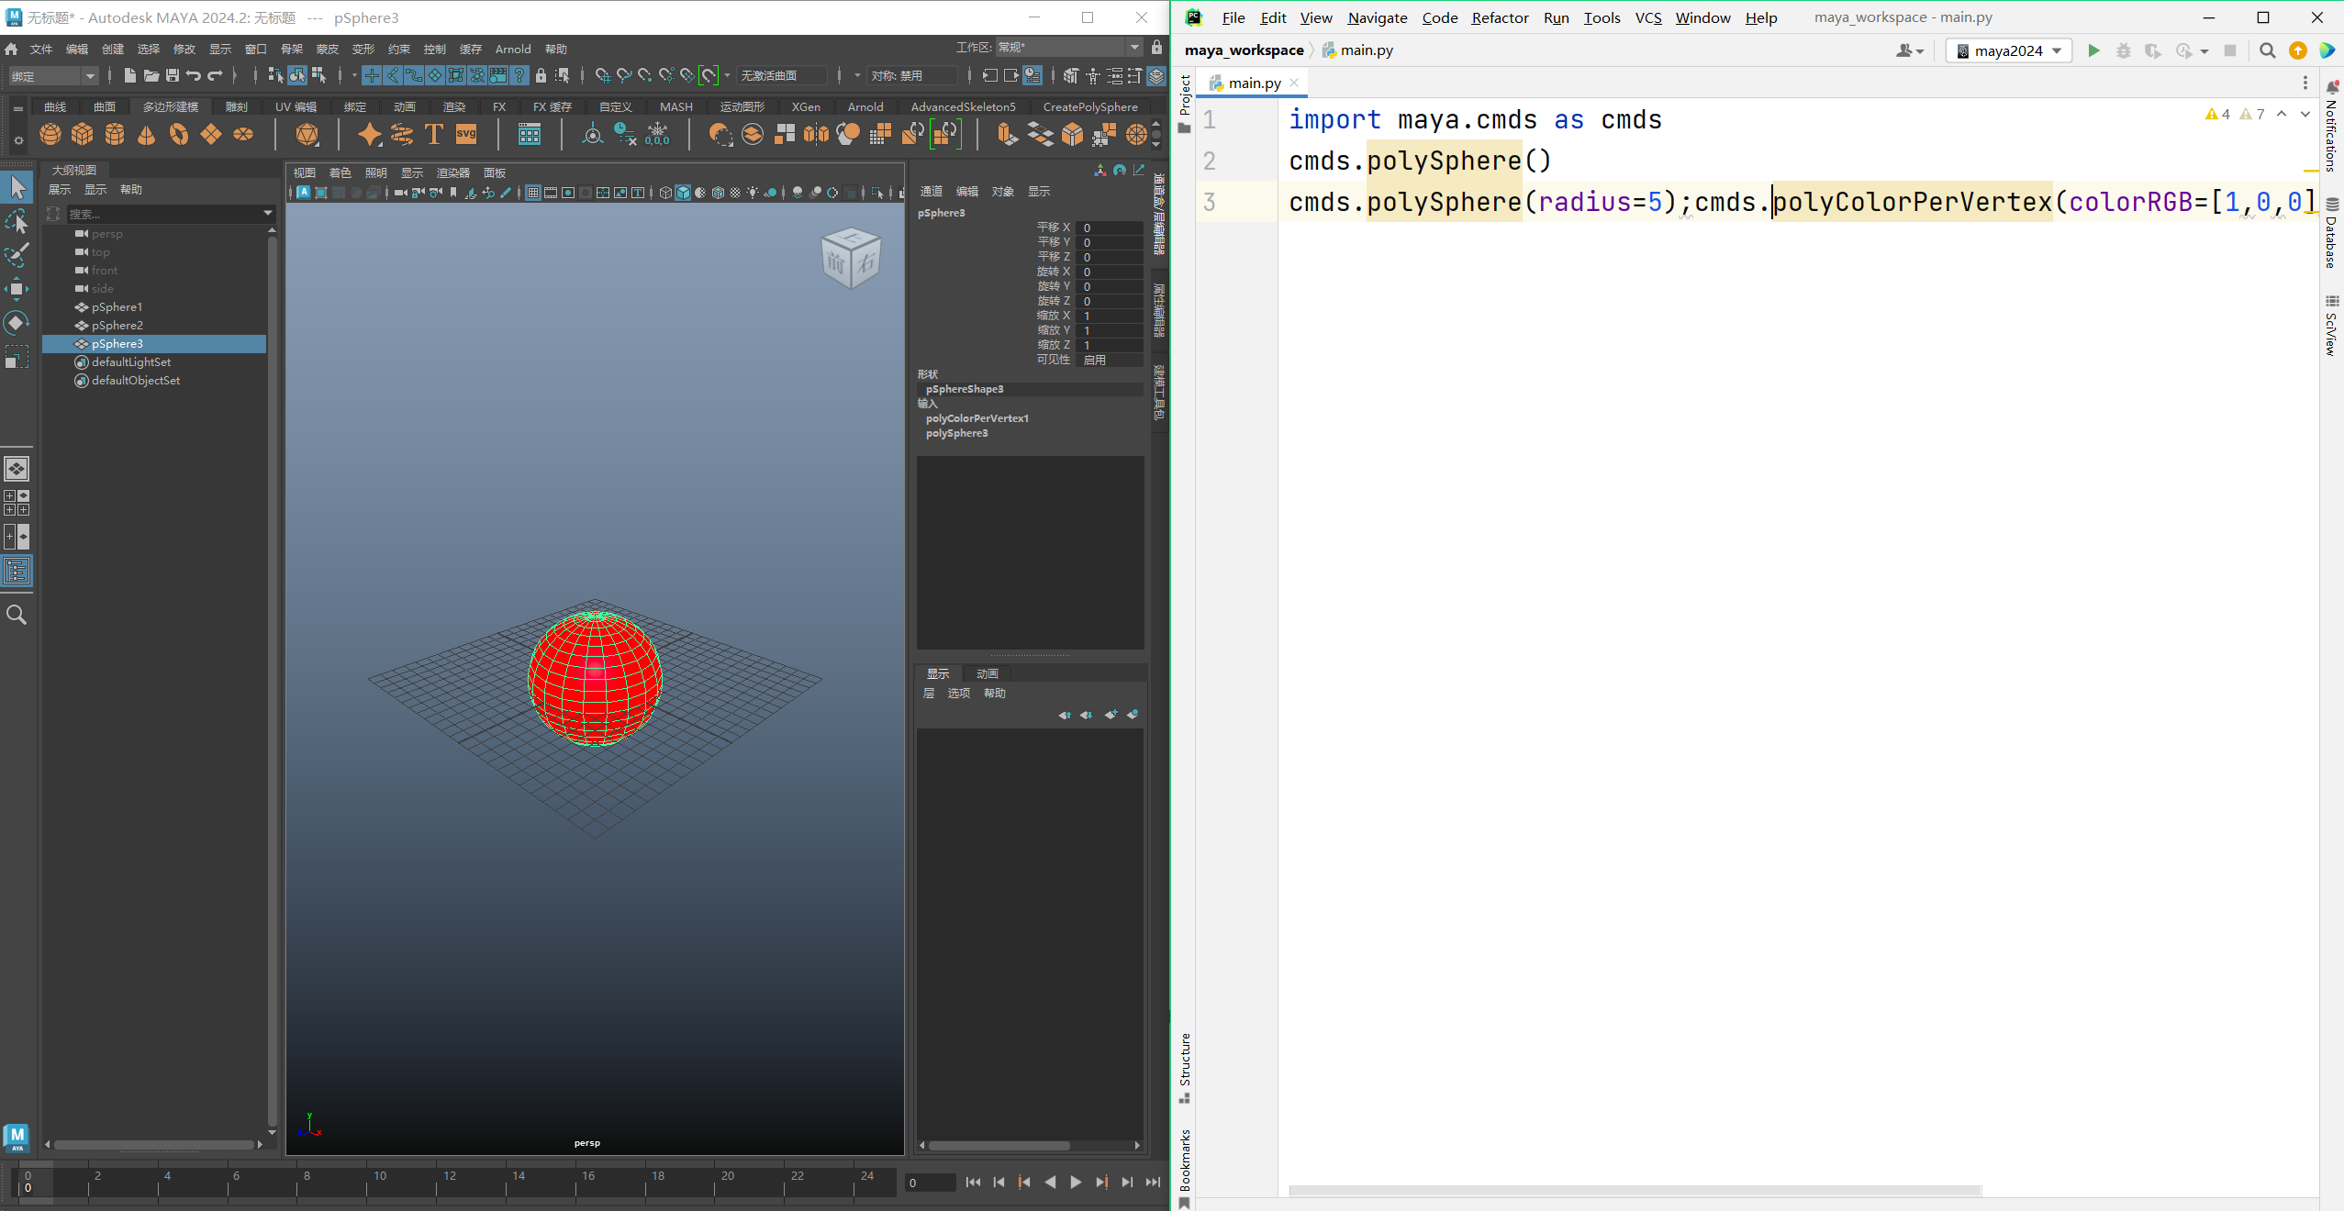The height and width of the screenshot is (1211, 2344).
Task: Click frame 12 on the time slider
Action: point(450,1181)
